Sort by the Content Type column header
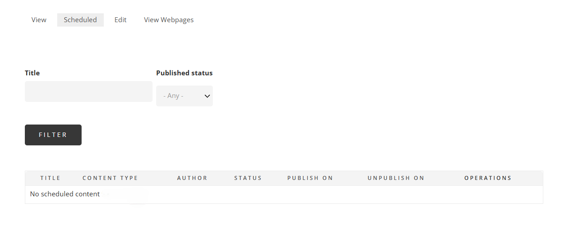Viewport: 573px width, 234px height. [110, 178]
